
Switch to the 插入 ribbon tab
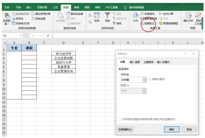point(29,7)
